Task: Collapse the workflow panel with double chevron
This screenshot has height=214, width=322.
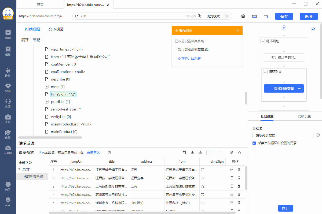Action: [x=313, y=29]
